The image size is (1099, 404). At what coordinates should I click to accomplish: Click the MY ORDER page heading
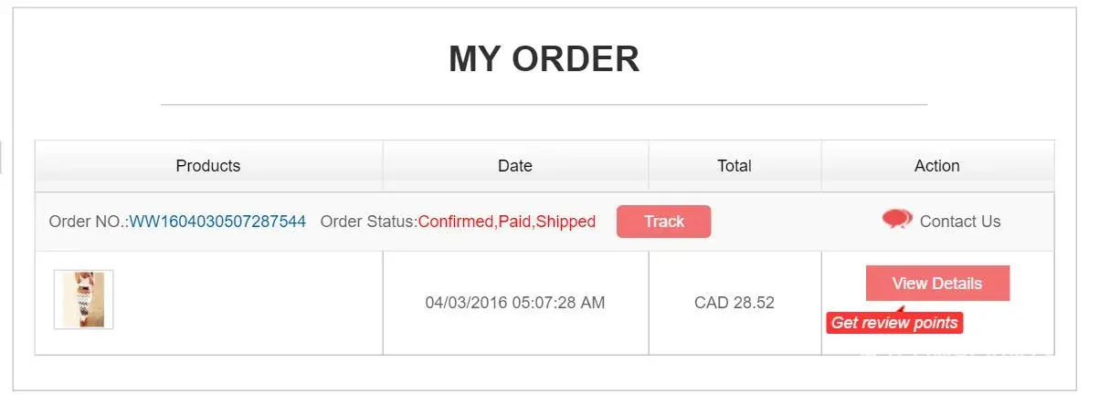coord(544,59)
